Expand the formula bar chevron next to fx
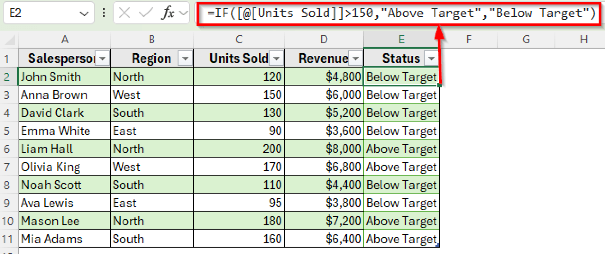This screenshot has height=254, width=605. pos(183,13)
